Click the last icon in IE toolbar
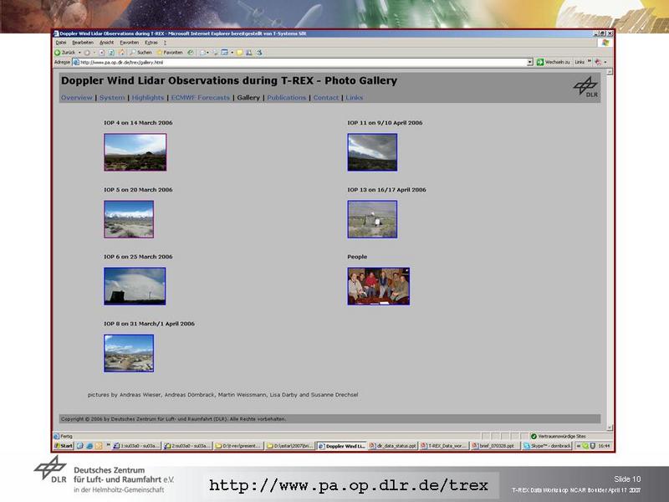This screenshot has width=669, height=502. [259, 53]
